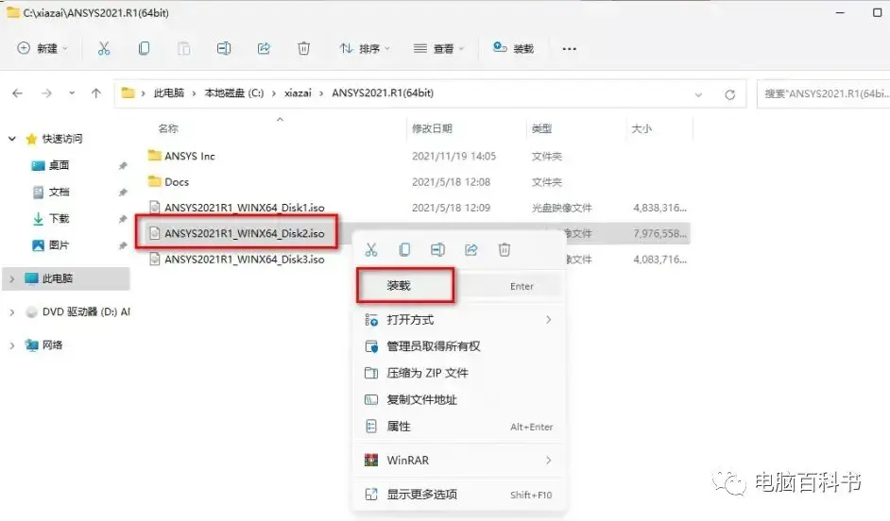Viewport: 890px width, 521px height.
Task: Open the WinRAR submenu
Action: (460, 461)
